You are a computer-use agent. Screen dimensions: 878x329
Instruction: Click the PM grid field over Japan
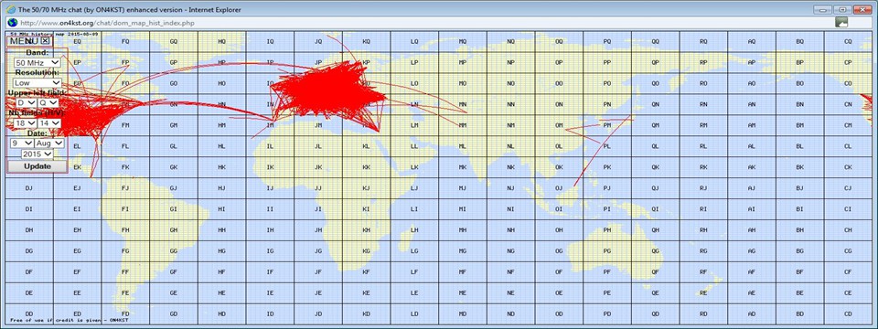607,125
